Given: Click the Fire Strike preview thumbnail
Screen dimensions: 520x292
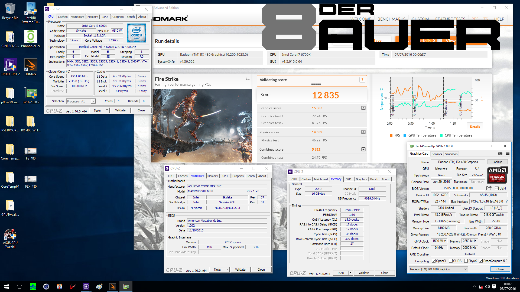Looking at the screenshot, I should point(201,126).
